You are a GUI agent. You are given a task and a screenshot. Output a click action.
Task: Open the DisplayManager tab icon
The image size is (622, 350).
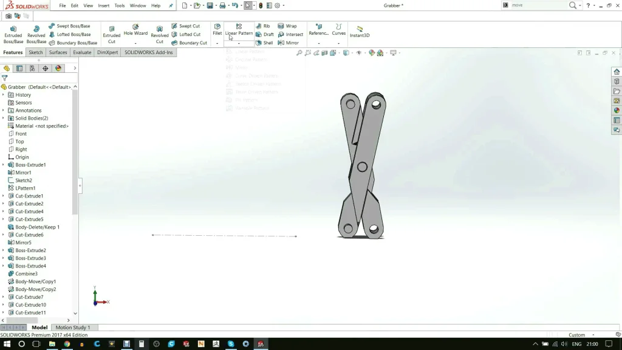click(58, 68)
